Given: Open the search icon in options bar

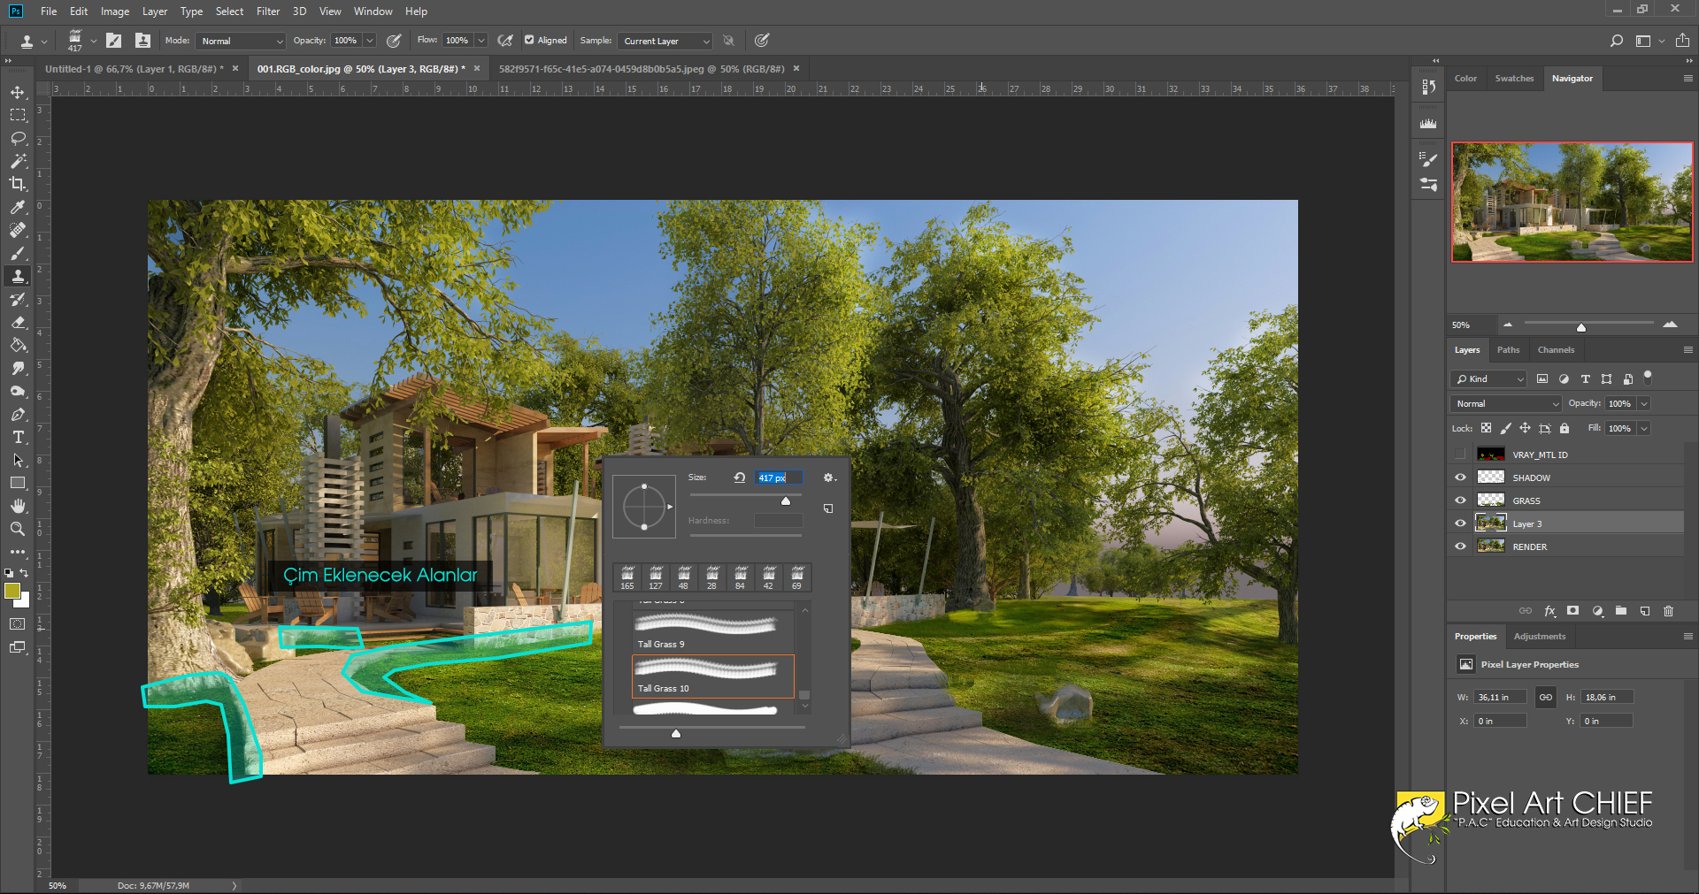Looking at the screenshot, I should (1616, 41).
